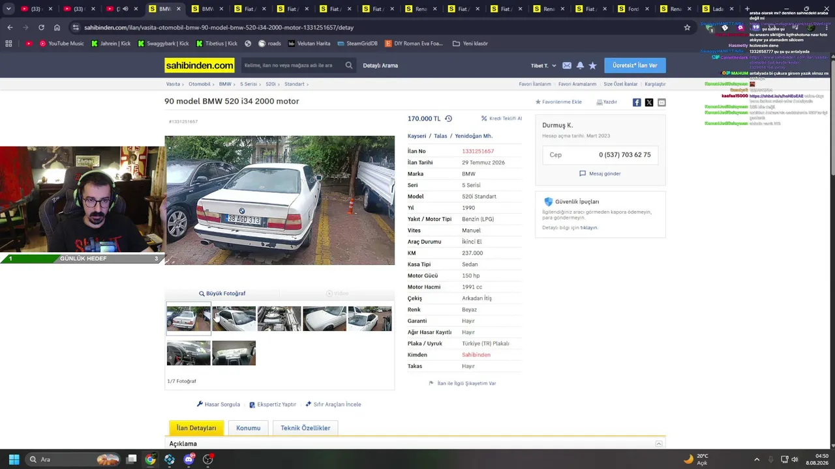Share the listing on Facebook
Image resolution: width=835 pixels, height=469 pixels.
[x=637, y=102]
